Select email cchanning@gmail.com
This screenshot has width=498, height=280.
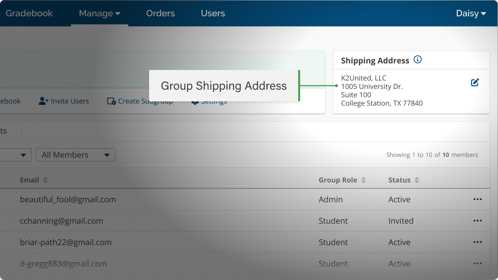[62, 221]
